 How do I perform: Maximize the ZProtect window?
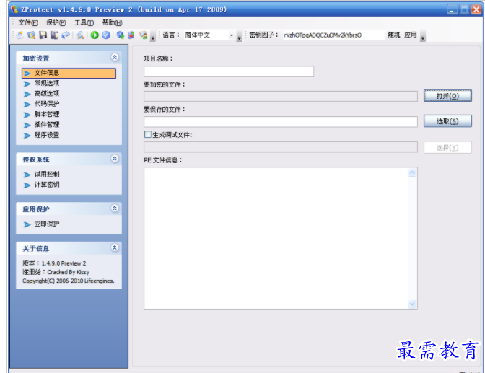point(464,9)
